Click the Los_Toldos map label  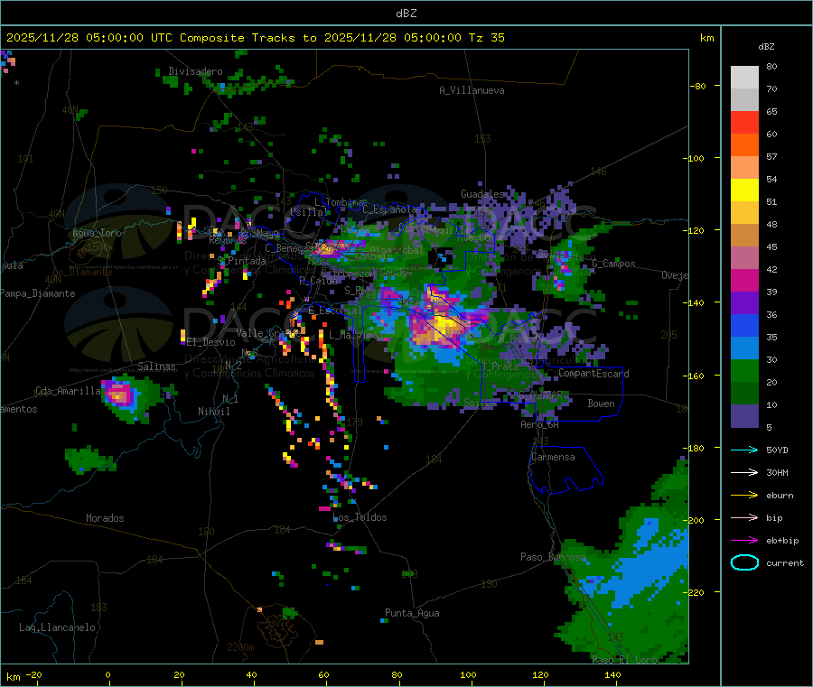click(360, 517)
